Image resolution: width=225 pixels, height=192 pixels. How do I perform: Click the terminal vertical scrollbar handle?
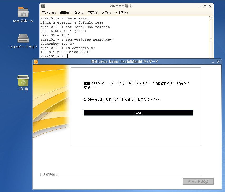tap(211, 39)
